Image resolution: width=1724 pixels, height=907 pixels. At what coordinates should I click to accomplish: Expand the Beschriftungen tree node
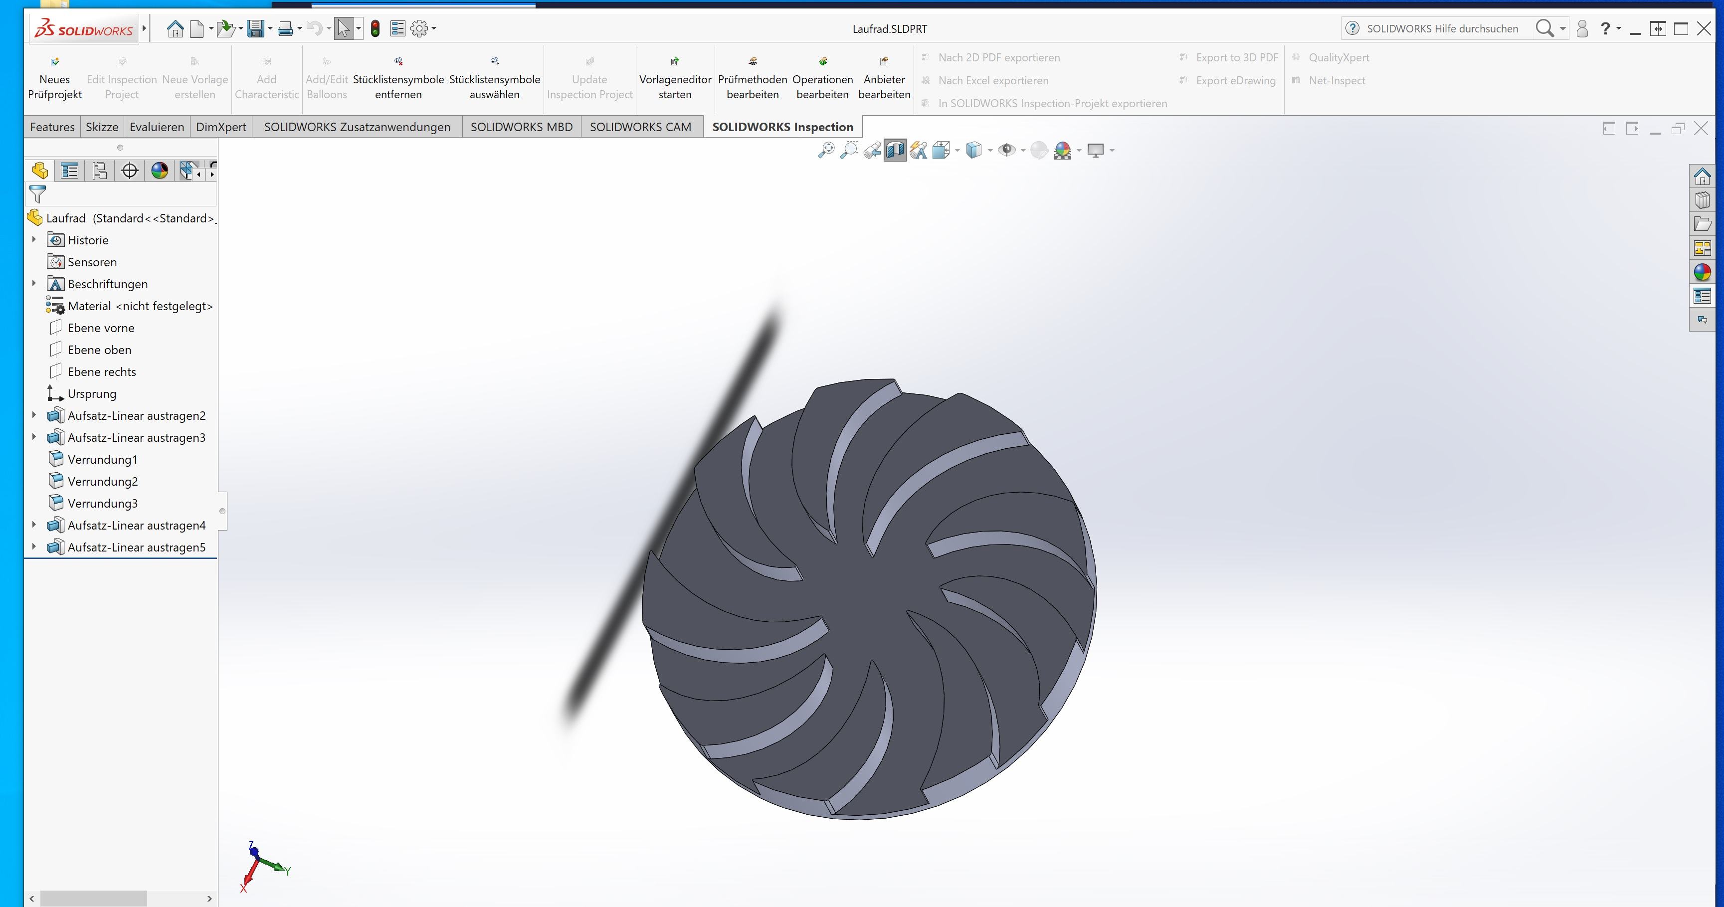[x=34, y=284]
